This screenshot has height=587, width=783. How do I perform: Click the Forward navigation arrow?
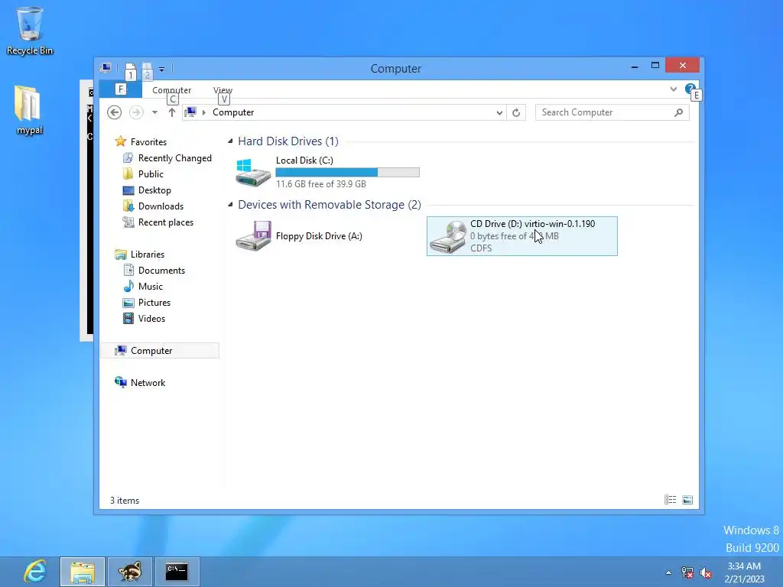point(136,112)
